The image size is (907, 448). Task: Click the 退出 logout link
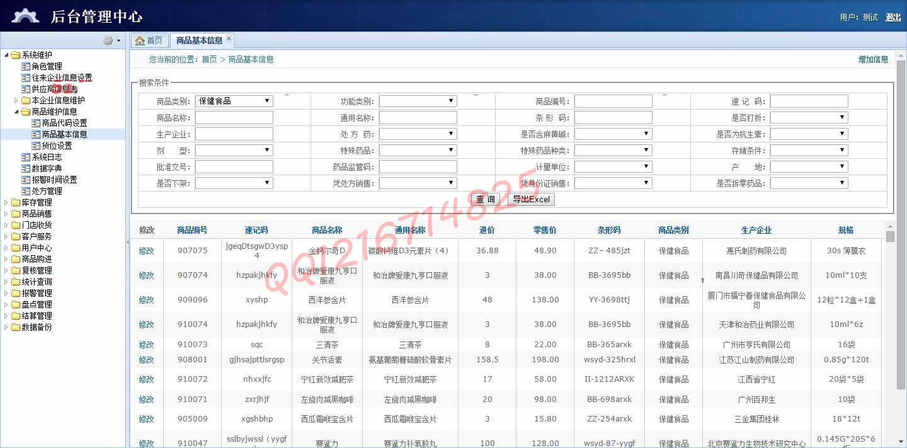tap(893, 17)
